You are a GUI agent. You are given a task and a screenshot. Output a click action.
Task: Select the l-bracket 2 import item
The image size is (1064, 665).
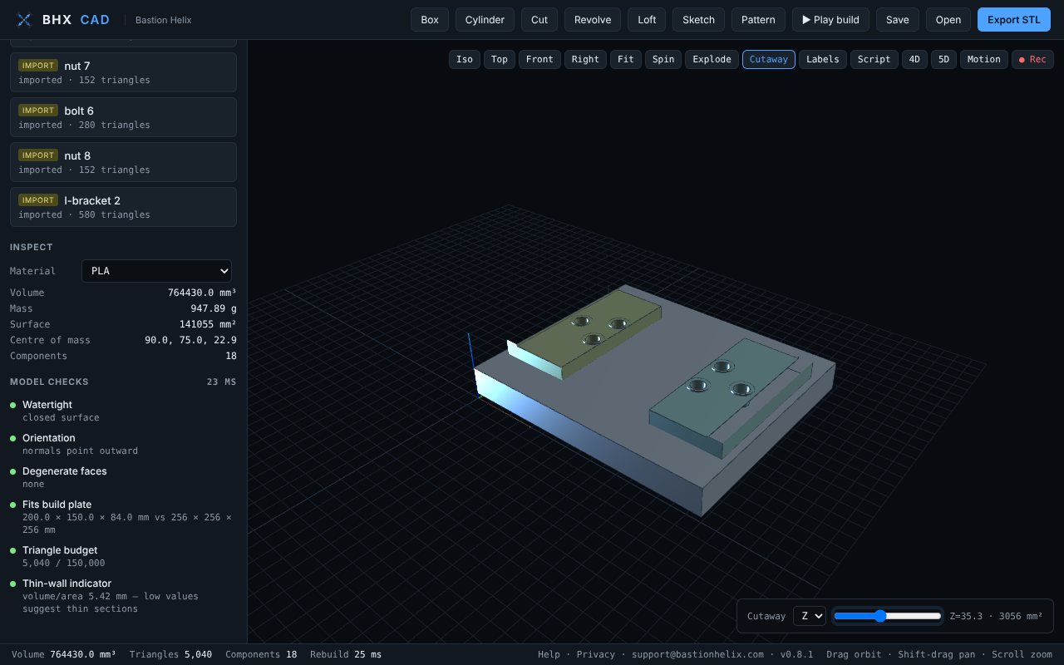click(123, 207)
